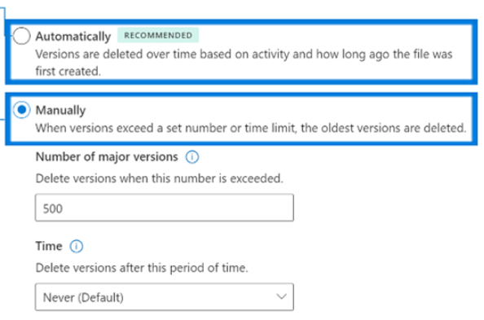484x320 pixels.
Task: Click 'Delete versions when this number is exceeded' text
Action: click(x=159, y=178)
